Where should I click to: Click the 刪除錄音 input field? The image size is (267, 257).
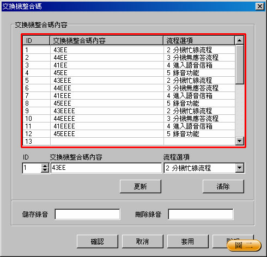201,215
